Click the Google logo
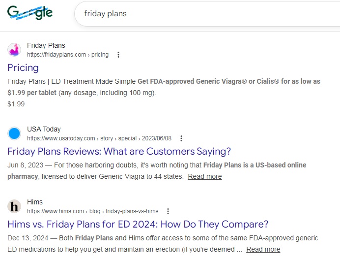Screen dimensions: 340x262 pyautogui.click(x=30, y=13)
